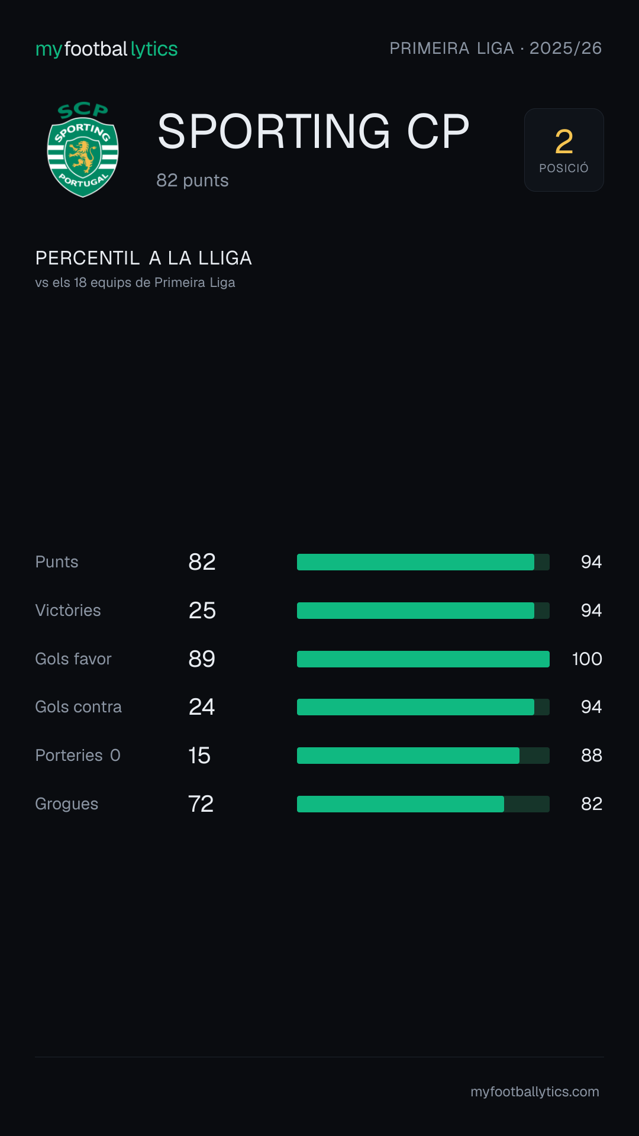Click the Victòries percentile bar
This screenshot has height=1136, width=639.
click(x=423, y=611)
